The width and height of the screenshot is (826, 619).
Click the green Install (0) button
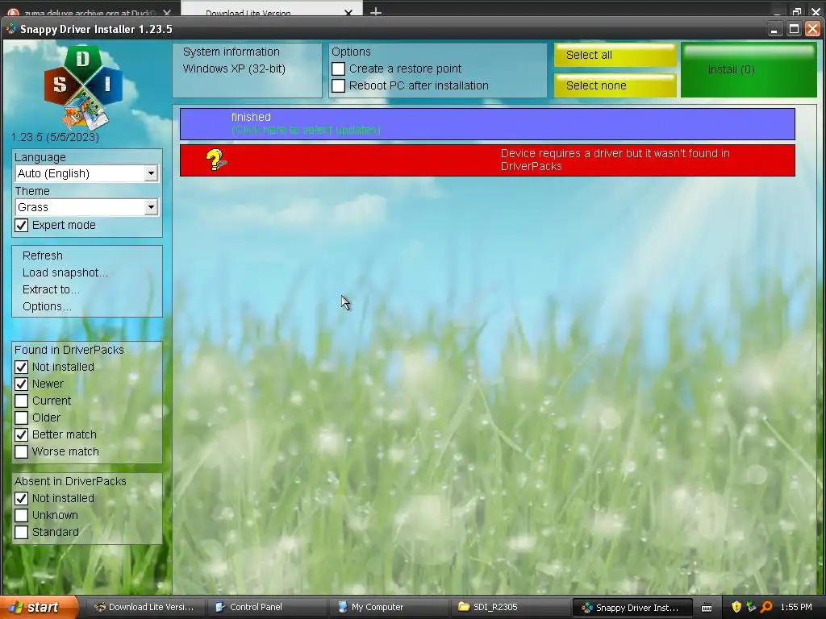pos(749,70)
